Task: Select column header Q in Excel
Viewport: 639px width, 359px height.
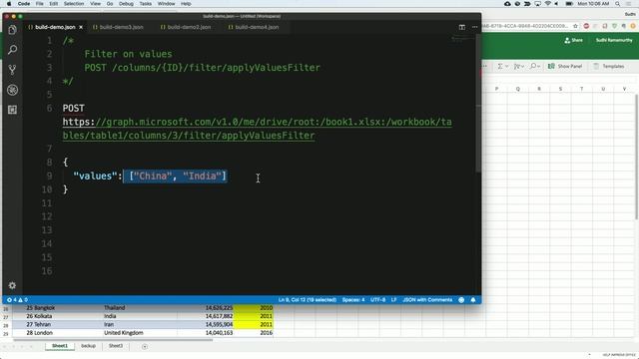Action: tap(518, 89)
